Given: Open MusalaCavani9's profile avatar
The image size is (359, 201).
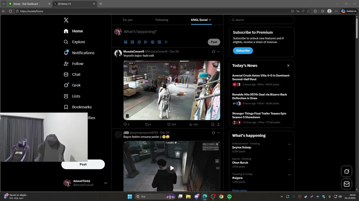Looking at the screenshot, I should (x=118, y=53).
